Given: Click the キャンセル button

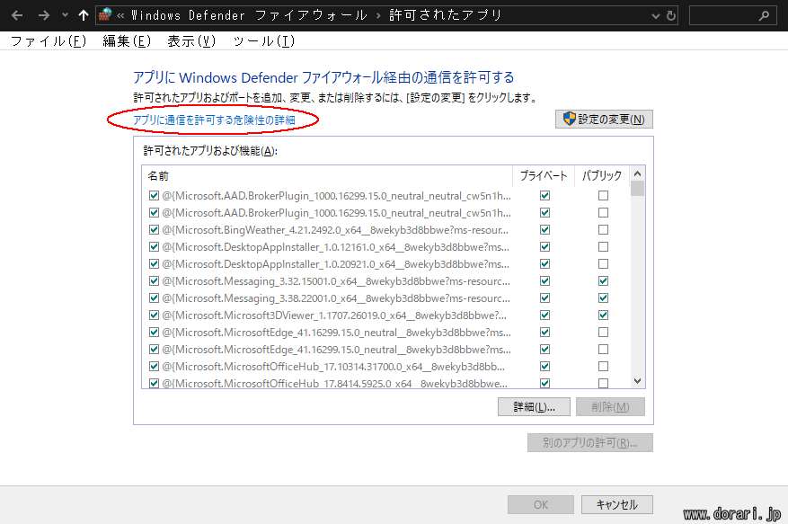Looking at the screenshot, I should [x=617, y=504].
